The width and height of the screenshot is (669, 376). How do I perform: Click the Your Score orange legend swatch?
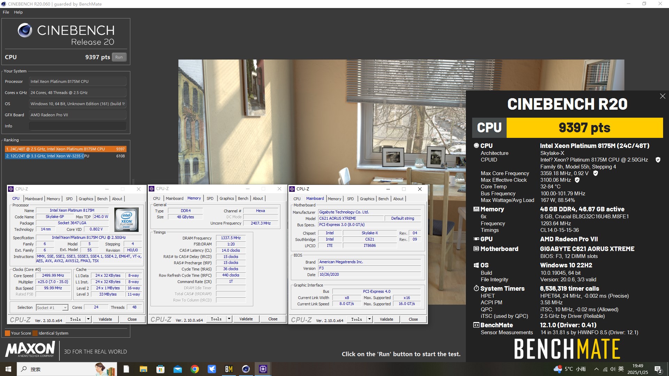7,333
